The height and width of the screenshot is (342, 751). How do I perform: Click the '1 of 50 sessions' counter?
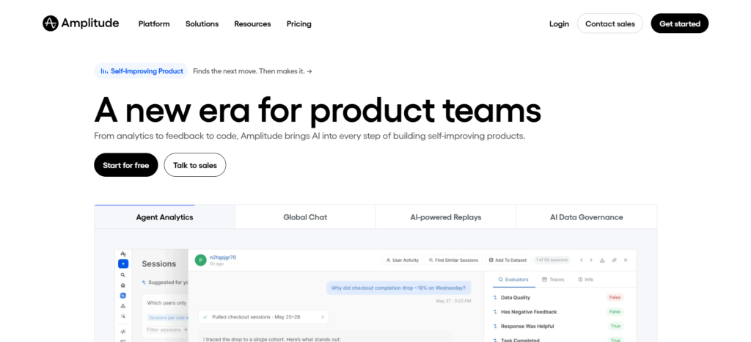coord(552,260)
